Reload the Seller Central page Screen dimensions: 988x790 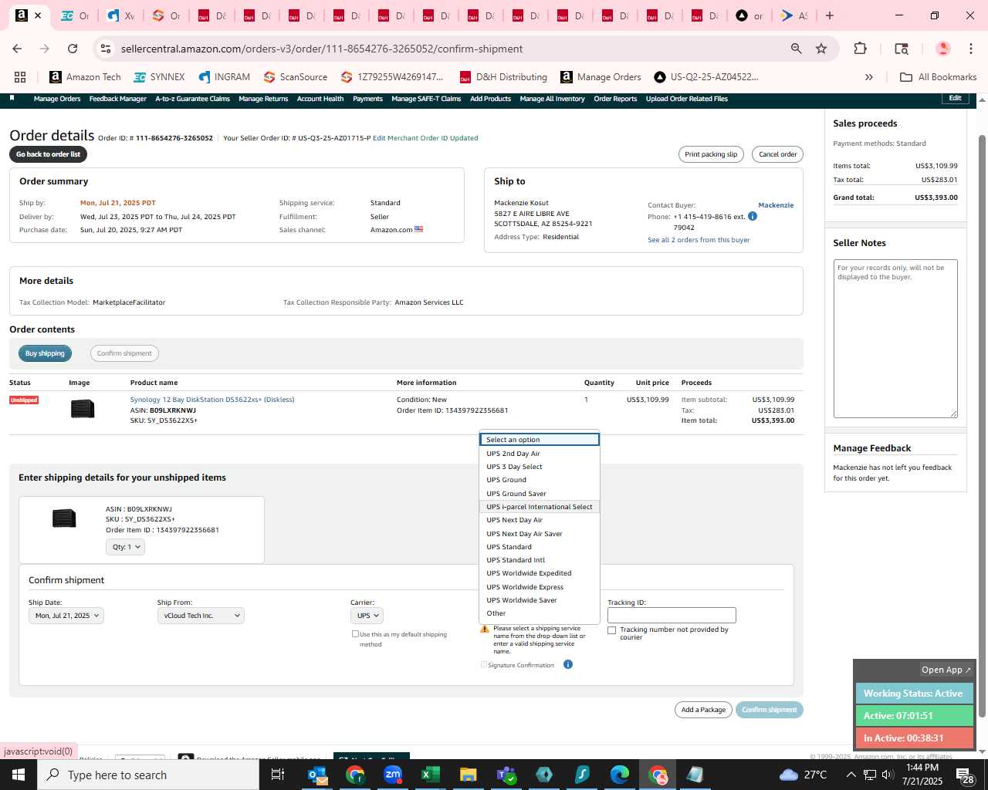coord(73,49)
